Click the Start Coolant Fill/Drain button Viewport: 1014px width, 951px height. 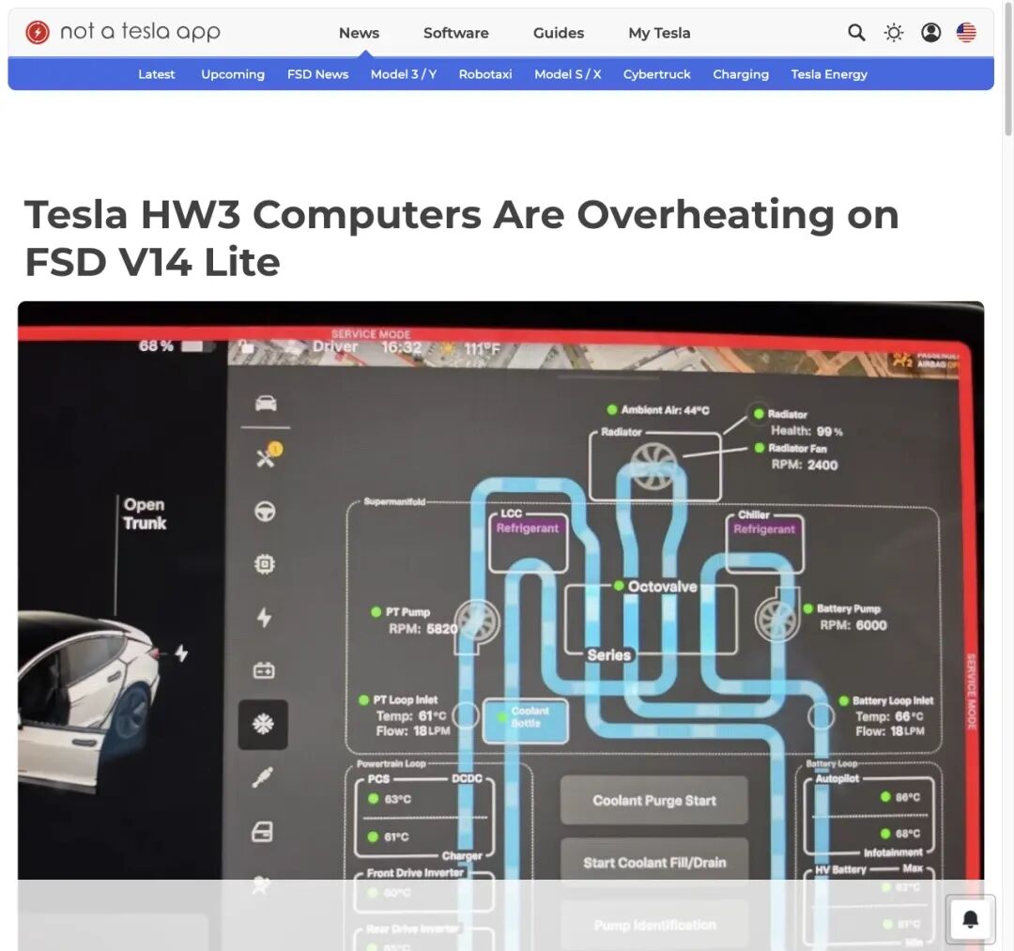coord(654,863)
